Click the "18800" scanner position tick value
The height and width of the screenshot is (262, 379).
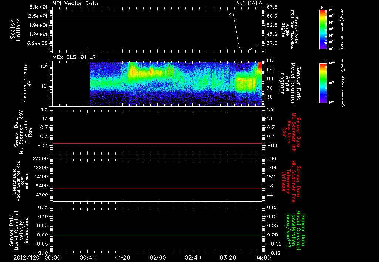pos(40,168)
